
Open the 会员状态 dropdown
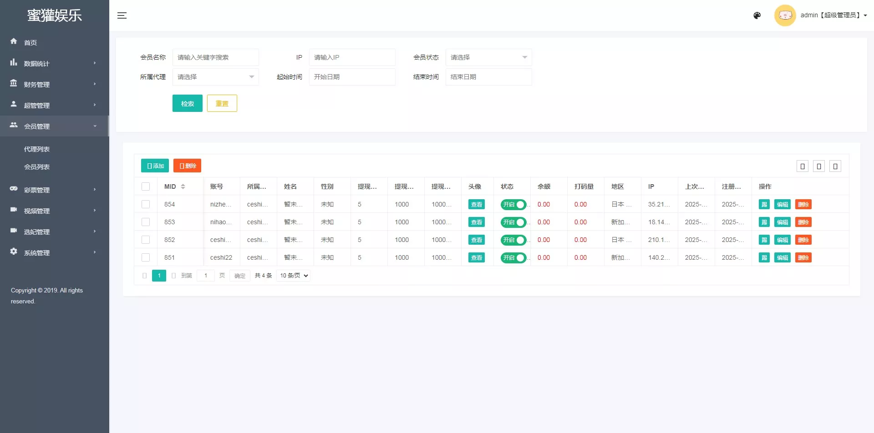tap(488, 57)
